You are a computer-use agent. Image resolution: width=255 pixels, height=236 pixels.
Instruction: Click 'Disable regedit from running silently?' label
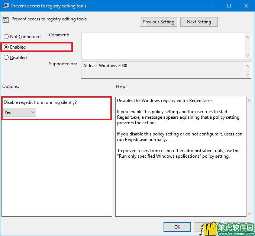40,102
